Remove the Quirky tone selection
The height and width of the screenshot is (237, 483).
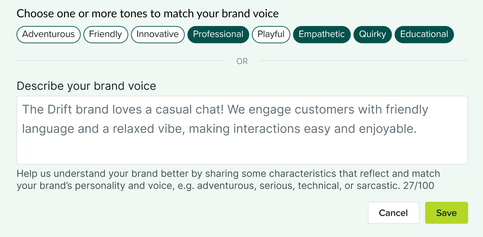[x=372, y=34]
